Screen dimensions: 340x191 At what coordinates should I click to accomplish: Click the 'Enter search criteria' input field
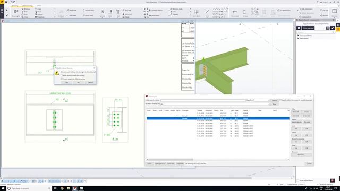[203, 100]
